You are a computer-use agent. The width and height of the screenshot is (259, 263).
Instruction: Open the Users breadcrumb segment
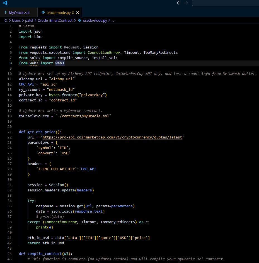[16, 20]
